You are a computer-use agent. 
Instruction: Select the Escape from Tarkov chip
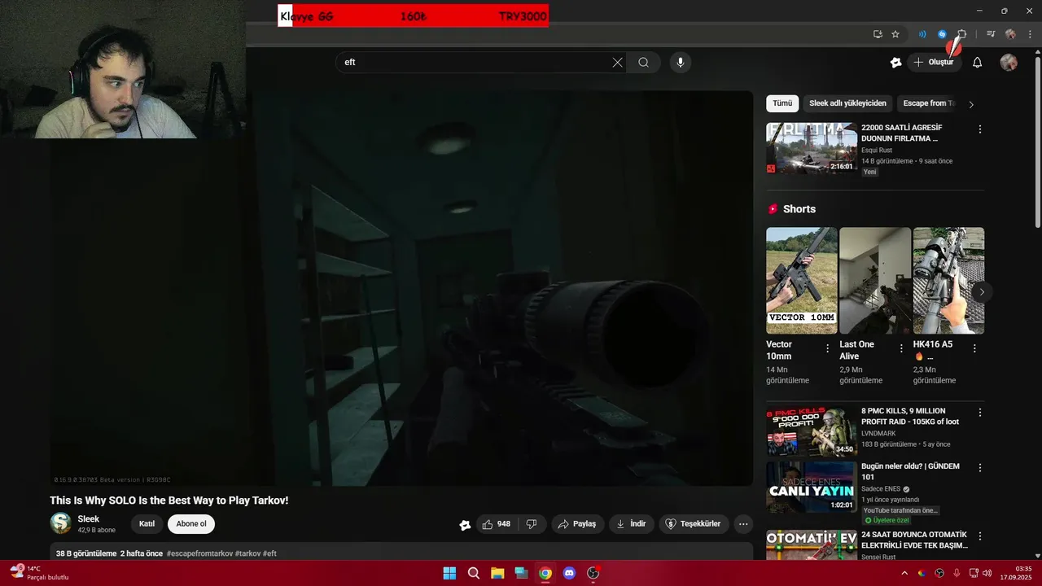(926, 103)
